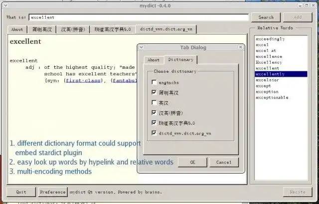319x204 pixels.
Task: Follow the first-class synonym hyperlink
Action: click(83, 81)
